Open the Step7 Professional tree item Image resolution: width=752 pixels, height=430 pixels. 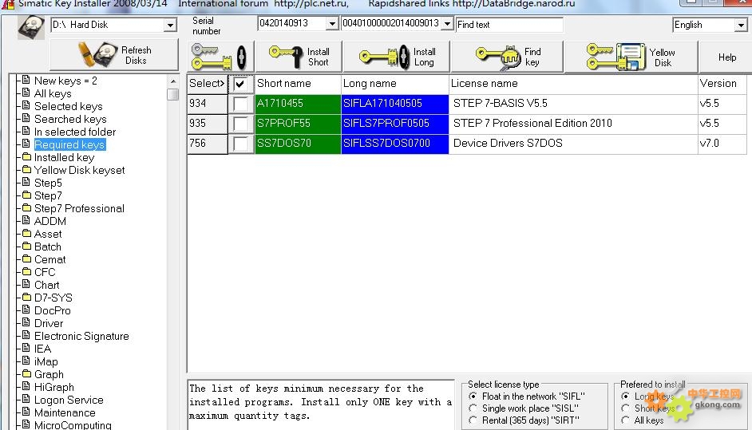tap(79, 208)
